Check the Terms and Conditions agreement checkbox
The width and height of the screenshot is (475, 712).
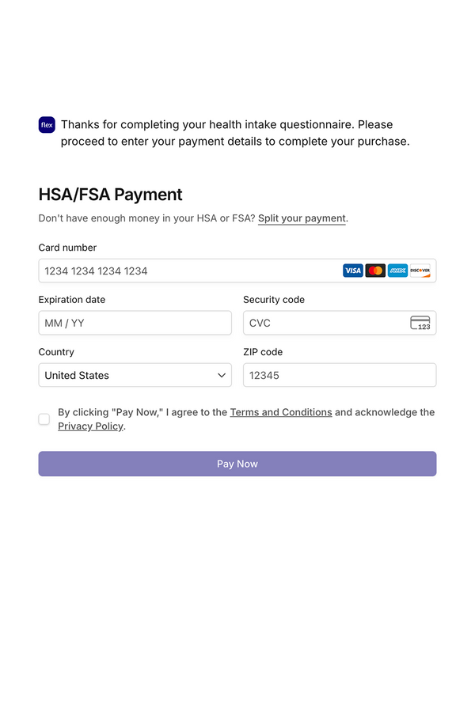44,419
